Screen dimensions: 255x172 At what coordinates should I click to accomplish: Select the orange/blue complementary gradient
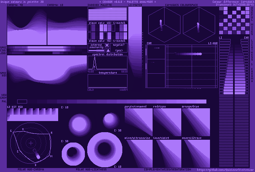(x=196, y=122)
